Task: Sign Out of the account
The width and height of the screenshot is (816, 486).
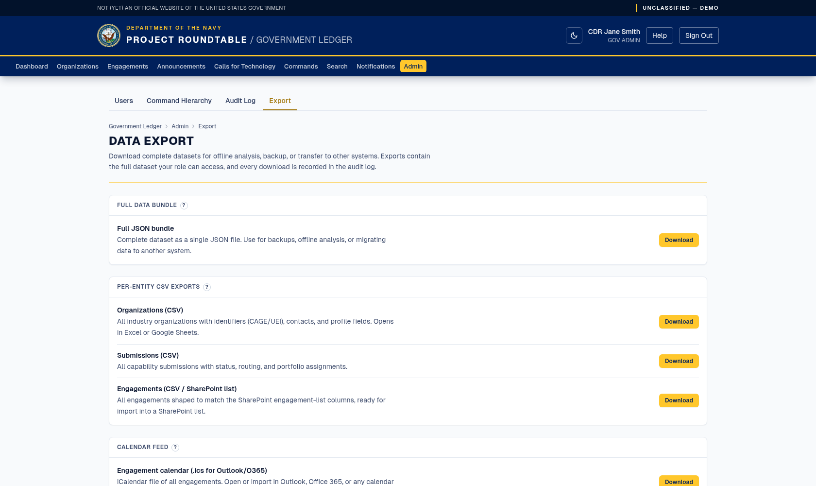Action: tap(698, 35)
